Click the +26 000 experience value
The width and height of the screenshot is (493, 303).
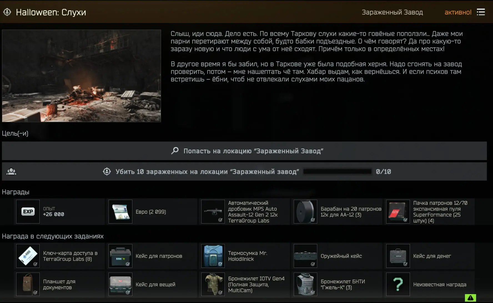point(54,214)
